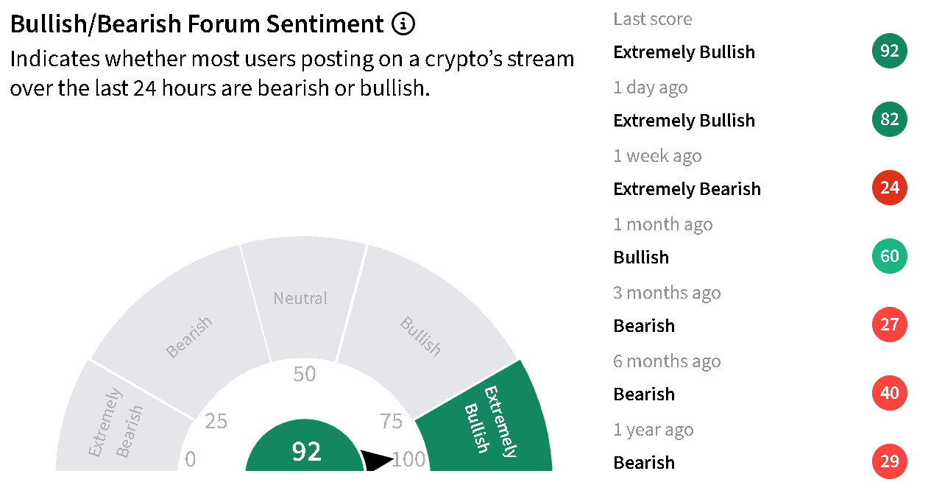Click the central 92 gauge score
Image resolution: width=931 pixels, height=496 pixels.
306,451
